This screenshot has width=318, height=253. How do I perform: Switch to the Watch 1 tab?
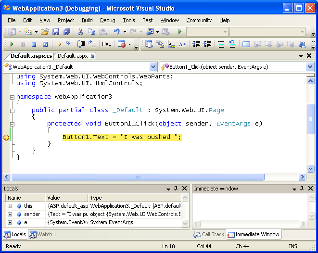pyautogui.click(x=43, y=235)
